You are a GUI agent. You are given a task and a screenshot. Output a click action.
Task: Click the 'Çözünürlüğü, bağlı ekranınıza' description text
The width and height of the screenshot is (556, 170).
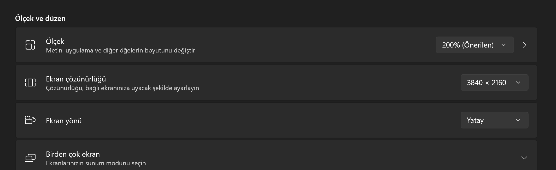tap(122, 88)
